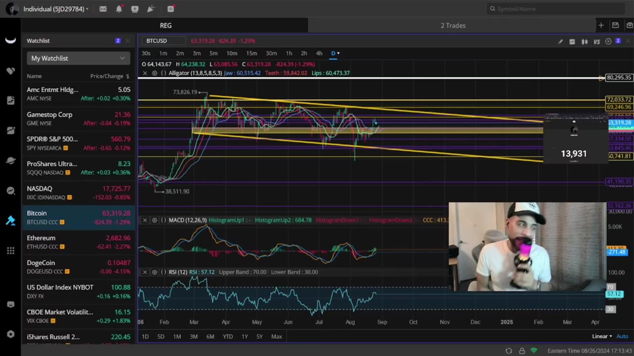The image size is (634, 356).
Task: Switch to the REG tab
Action: coord(165,25)
